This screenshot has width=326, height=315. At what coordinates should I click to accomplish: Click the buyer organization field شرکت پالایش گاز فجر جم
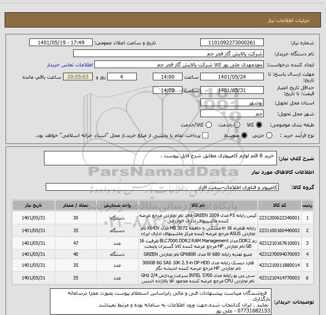coord(169,53)
